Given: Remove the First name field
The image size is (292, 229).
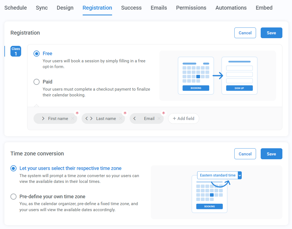Looking at the screenshot, I should point(73,118).
